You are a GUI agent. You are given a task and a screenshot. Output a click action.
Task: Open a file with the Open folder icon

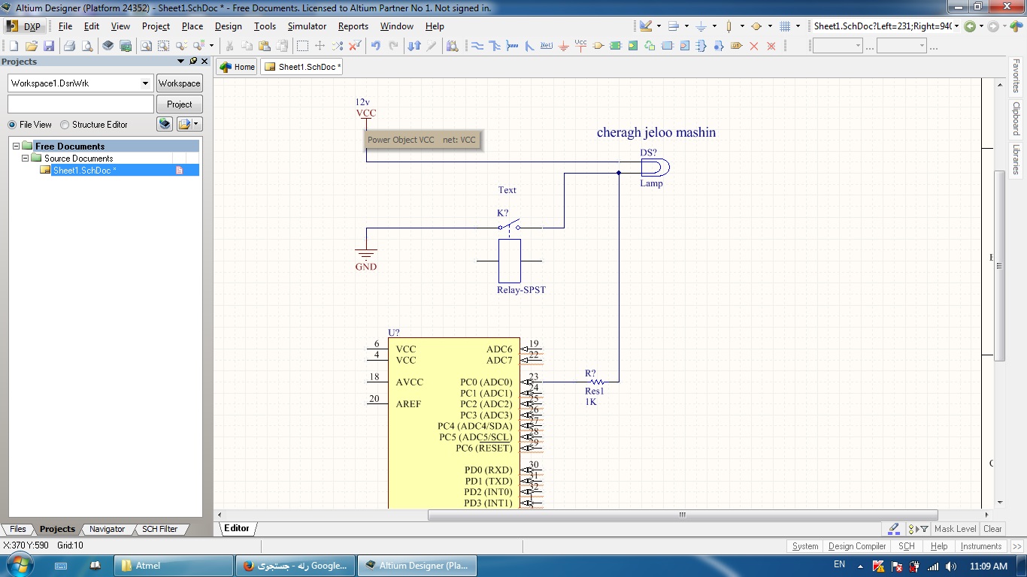[32, 46]
